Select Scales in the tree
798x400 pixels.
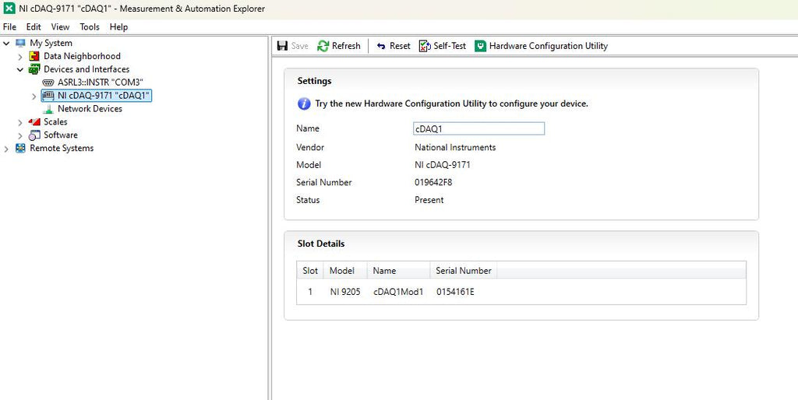tap(55, 122)
